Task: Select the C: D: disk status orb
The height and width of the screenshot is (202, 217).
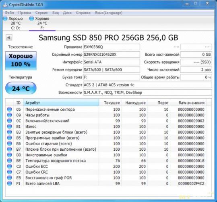Action: pos(5,18)
